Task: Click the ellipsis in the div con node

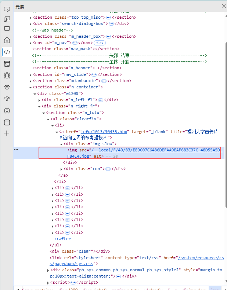Action: 108,169
